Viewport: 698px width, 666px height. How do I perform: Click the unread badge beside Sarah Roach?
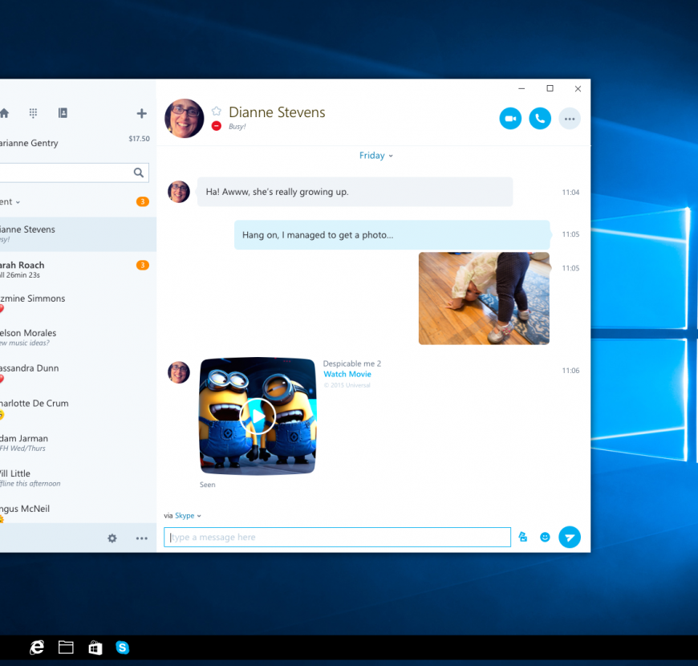click(x=143, y=266)
